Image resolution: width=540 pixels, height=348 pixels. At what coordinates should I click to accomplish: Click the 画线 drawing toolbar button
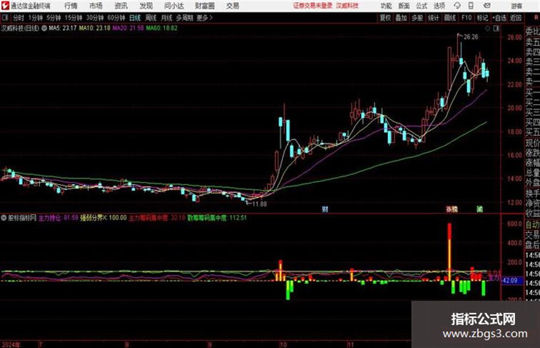[450, 18]
